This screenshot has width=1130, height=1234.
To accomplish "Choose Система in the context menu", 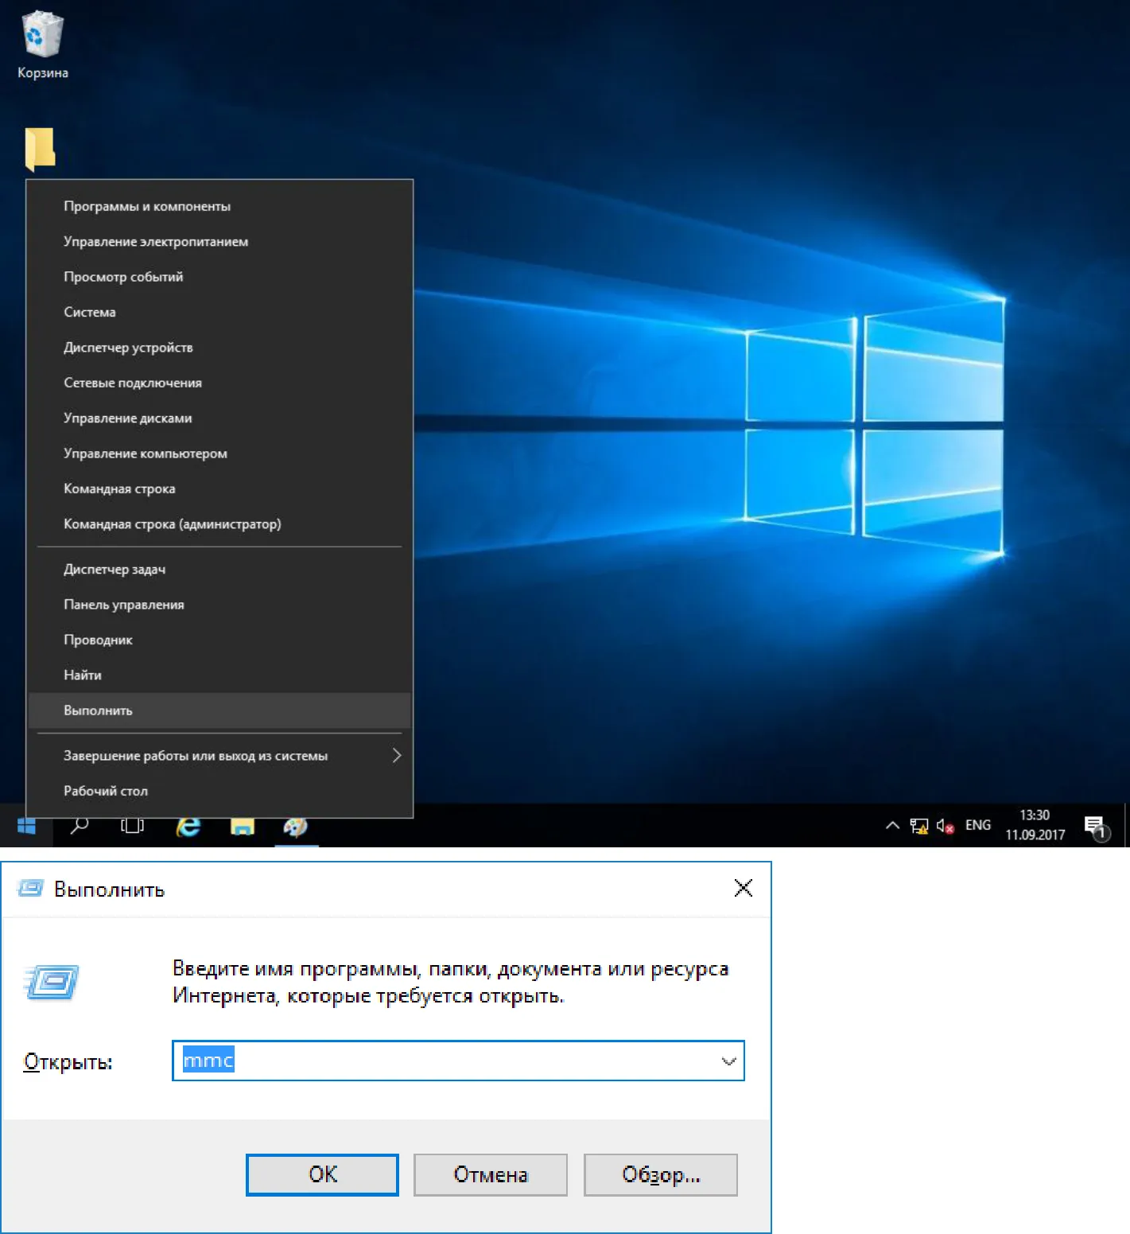I will 219,312.
